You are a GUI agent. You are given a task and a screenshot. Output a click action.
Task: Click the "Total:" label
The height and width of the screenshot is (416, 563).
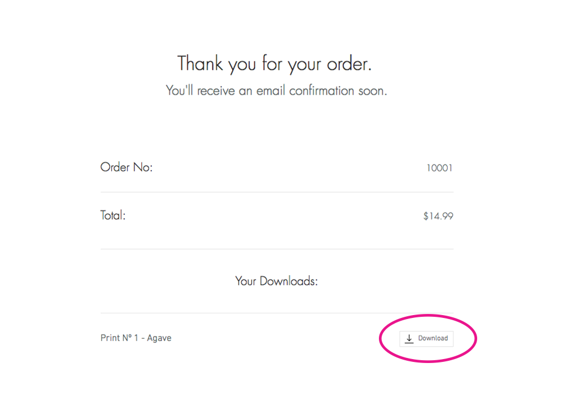click(x=113, y=215)
